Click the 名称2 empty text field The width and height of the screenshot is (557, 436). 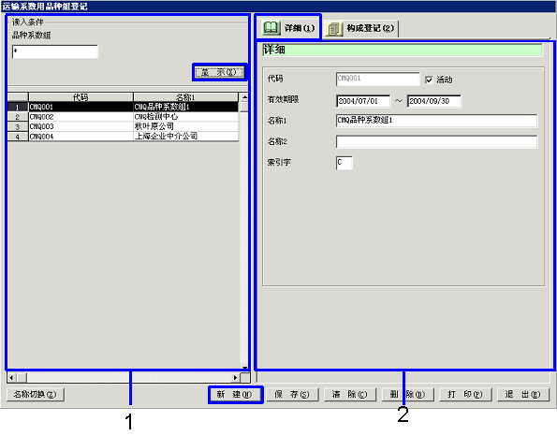436,141
